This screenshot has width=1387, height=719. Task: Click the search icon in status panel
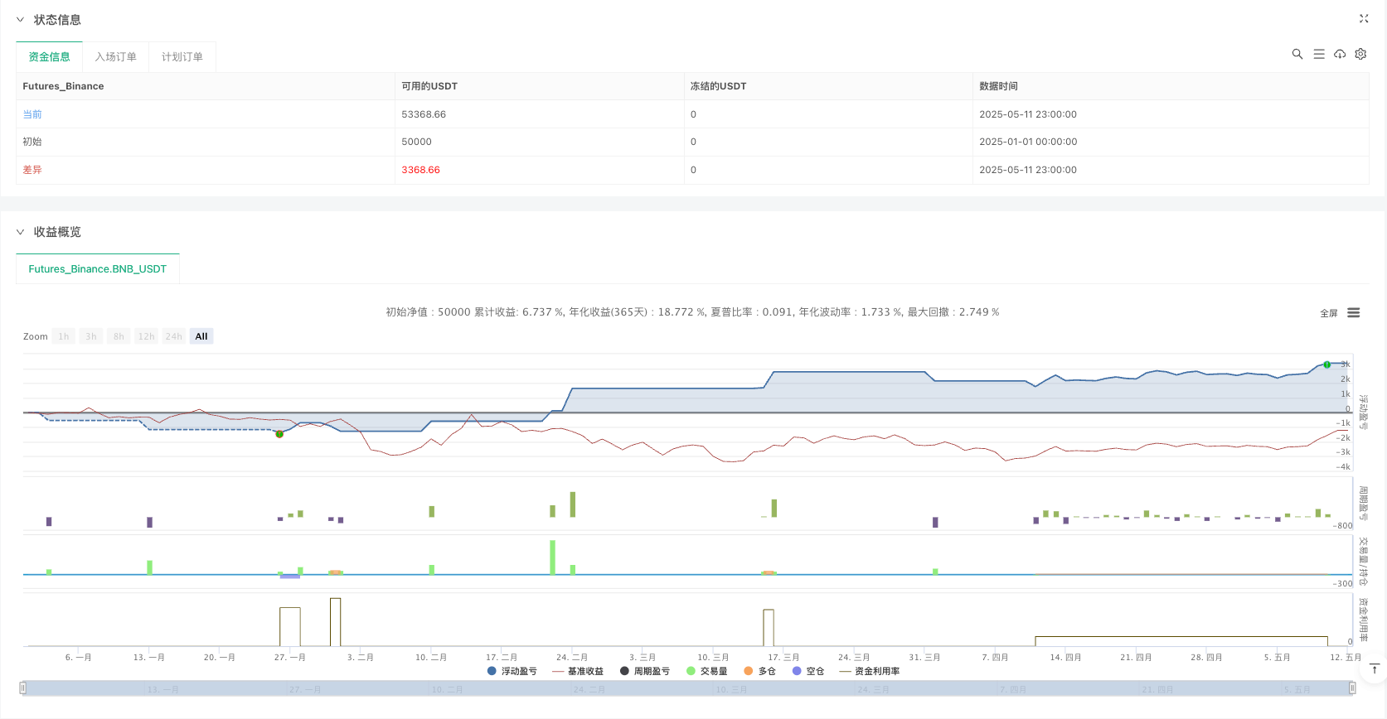click(x=1297, y=54)
